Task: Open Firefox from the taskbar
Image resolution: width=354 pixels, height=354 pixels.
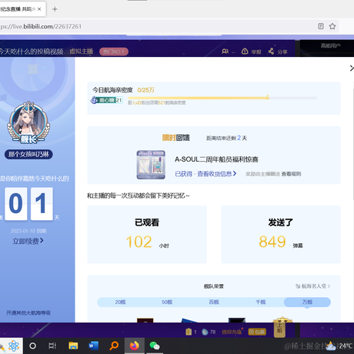Action: pyautogui.click(x=134, y=346)
